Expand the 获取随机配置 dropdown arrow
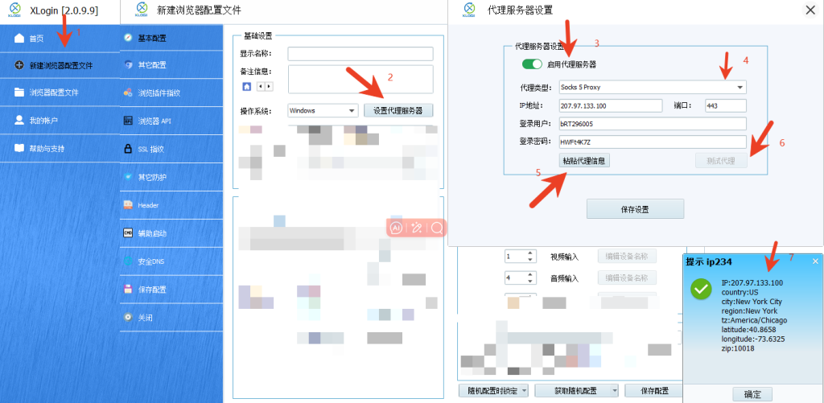 [x=614, y=390]
